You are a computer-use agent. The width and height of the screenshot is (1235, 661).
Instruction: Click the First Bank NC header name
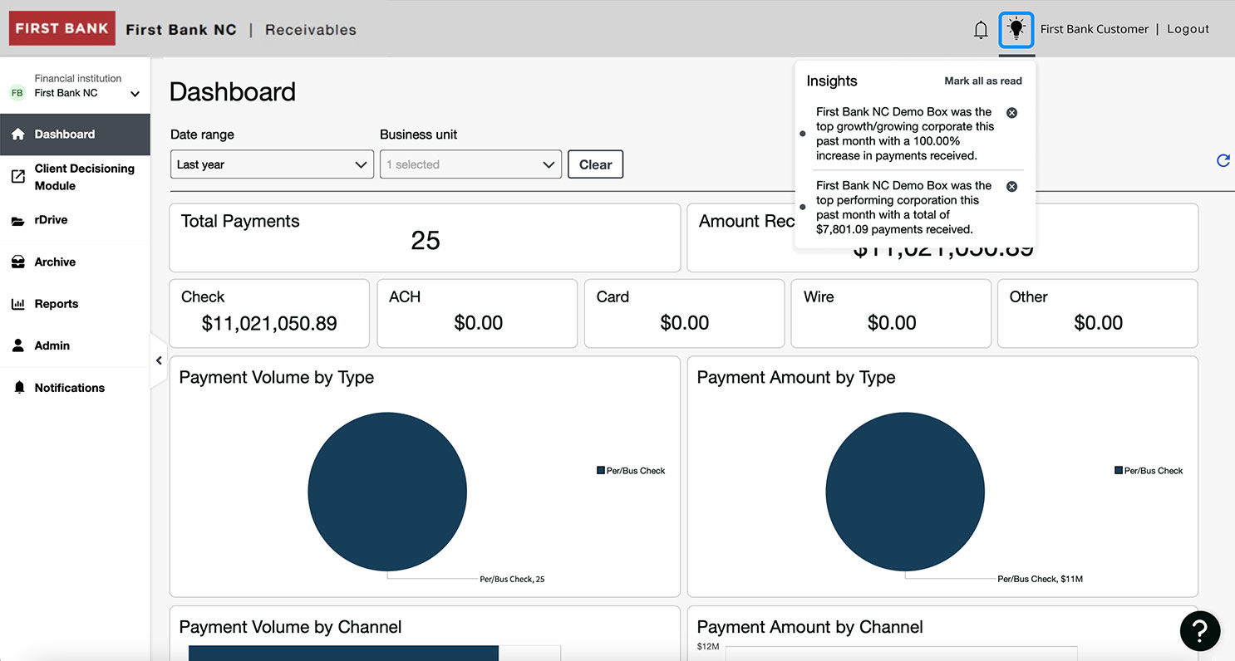coord(181,30)
